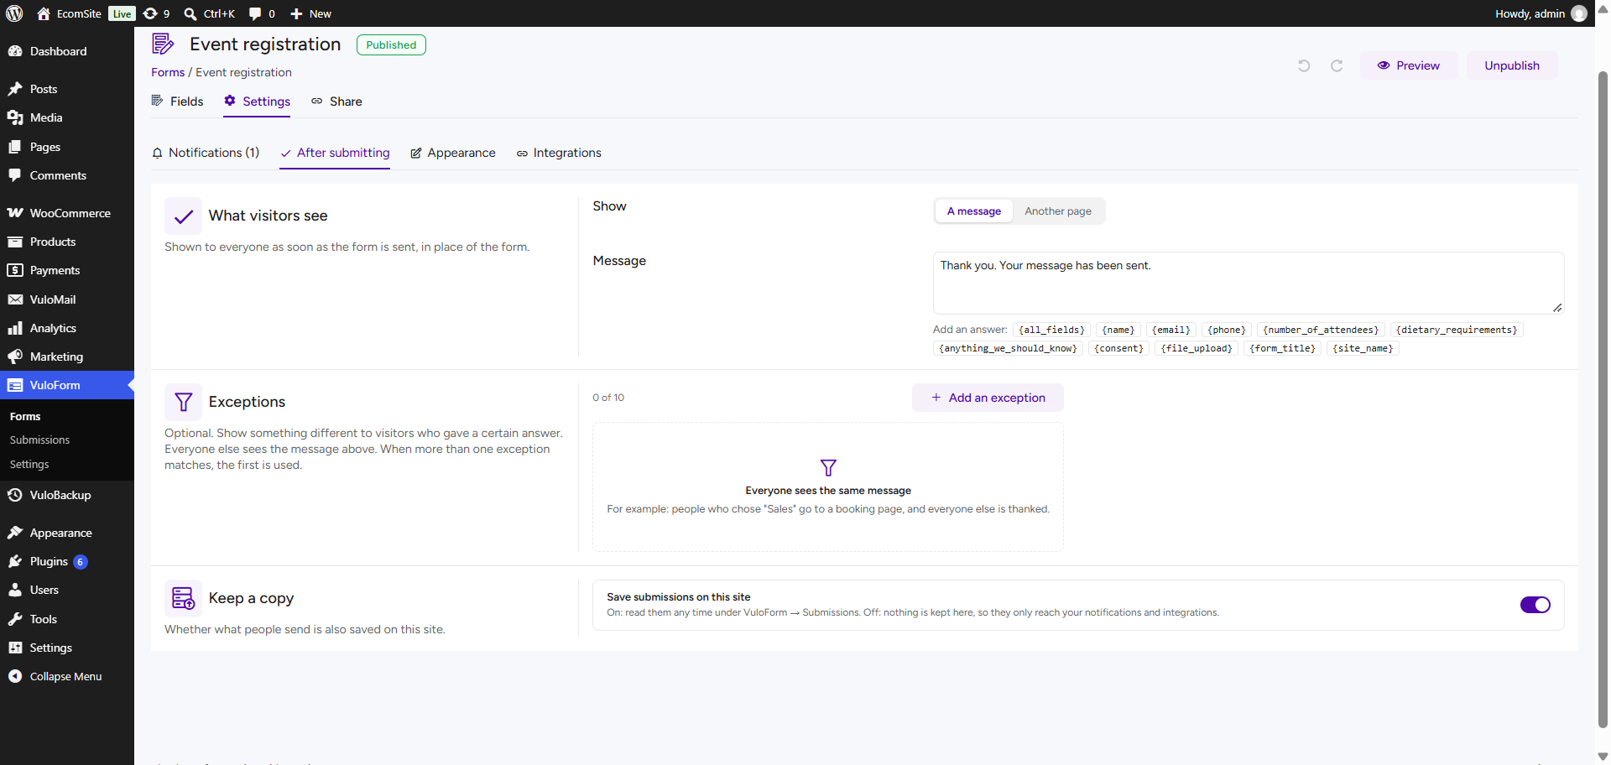Click the WordPress logo icon
The width and height of the screenshot is (1611, 765).
[x=14, y=13]
